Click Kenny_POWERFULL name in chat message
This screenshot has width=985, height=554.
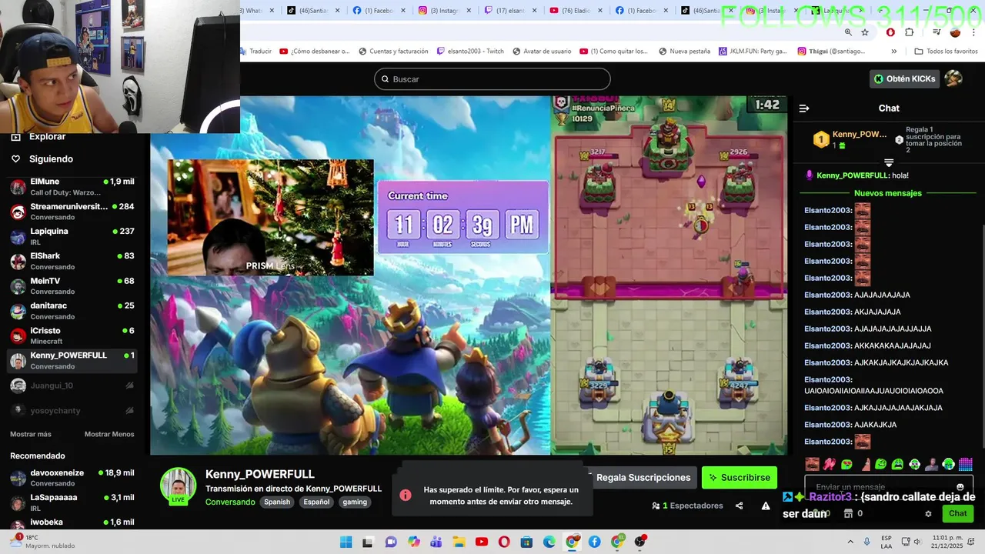tap(853, 175)
